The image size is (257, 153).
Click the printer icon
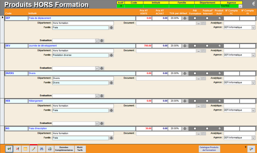click(x=49, y=149)
